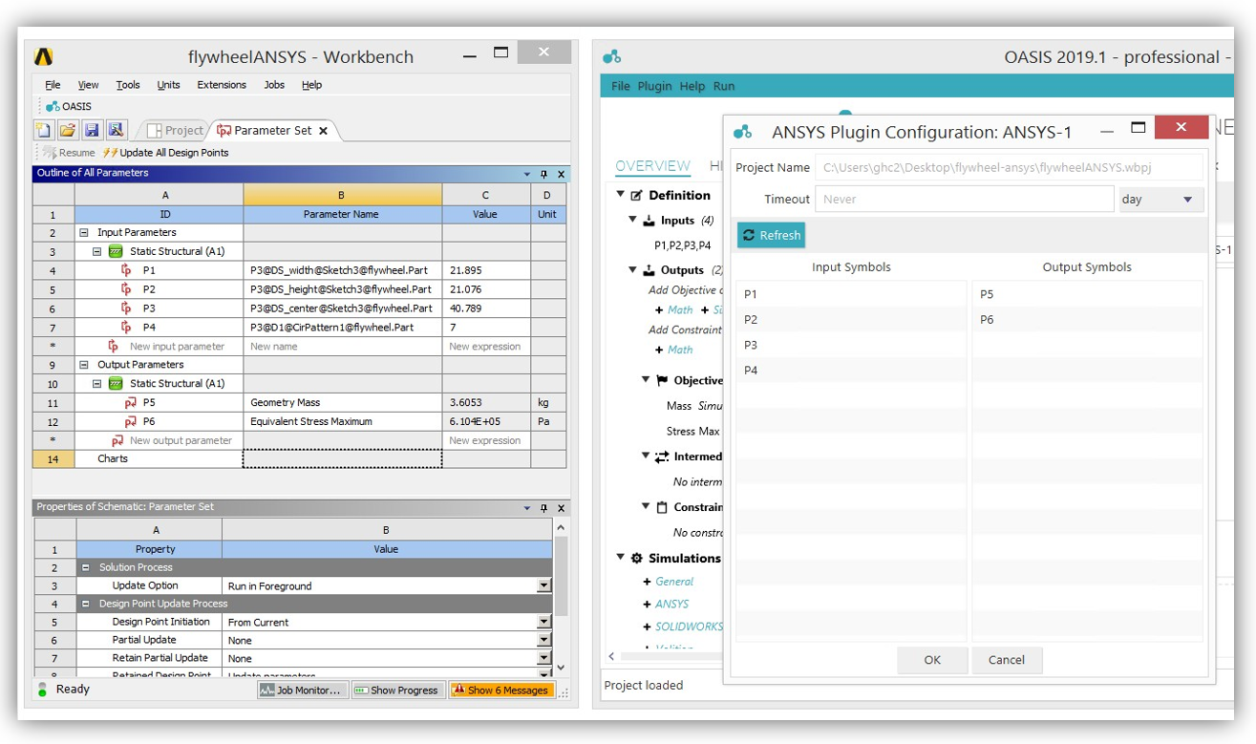Open the Timeout unit 'day' dropdown
This screenshot has height=744, width=1256.
1160,200
